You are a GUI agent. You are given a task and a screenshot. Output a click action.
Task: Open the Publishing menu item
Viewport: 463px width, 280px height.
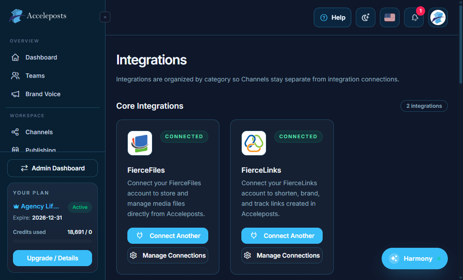point(52,149)
